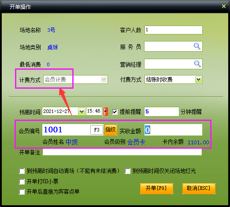Click the 开单备注 remarks field
This screenshot has height=207, width=230.
pos(122,152)
